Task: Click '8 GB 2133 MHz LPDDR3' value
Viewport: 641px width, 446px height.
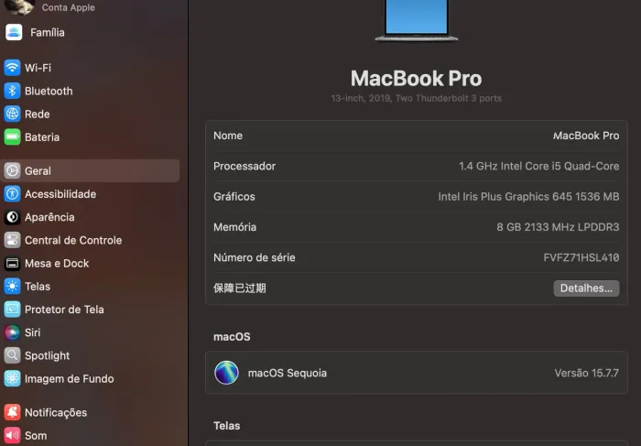Action: point(558,227)
